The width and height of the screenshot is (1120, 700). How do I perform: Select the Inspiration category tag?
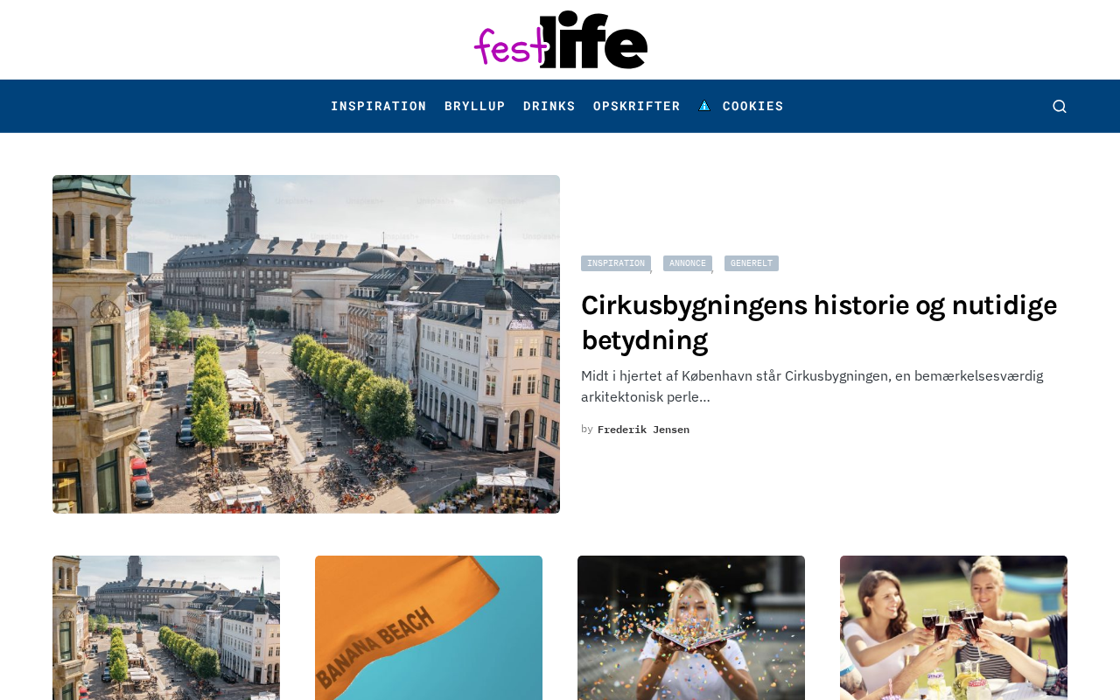tap(616, 263)
